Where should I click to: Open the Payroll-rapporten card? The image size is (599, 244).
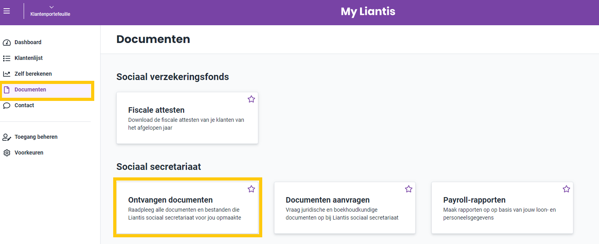502,208
